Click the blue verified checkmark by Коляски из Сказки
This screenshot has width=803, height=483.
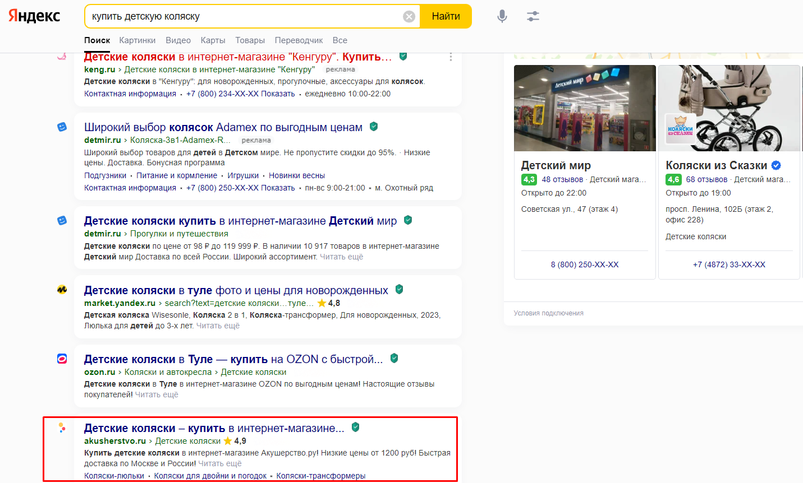777,165
